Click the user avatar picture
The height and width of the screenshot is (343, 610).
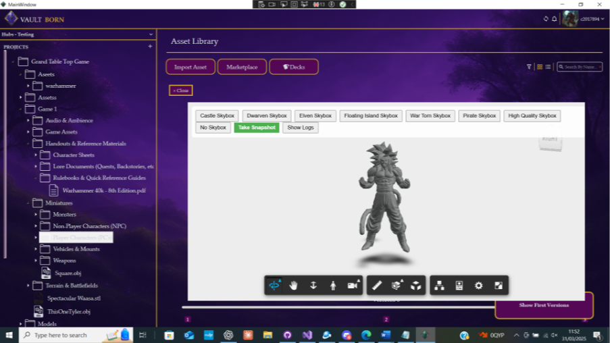point(570,19)
